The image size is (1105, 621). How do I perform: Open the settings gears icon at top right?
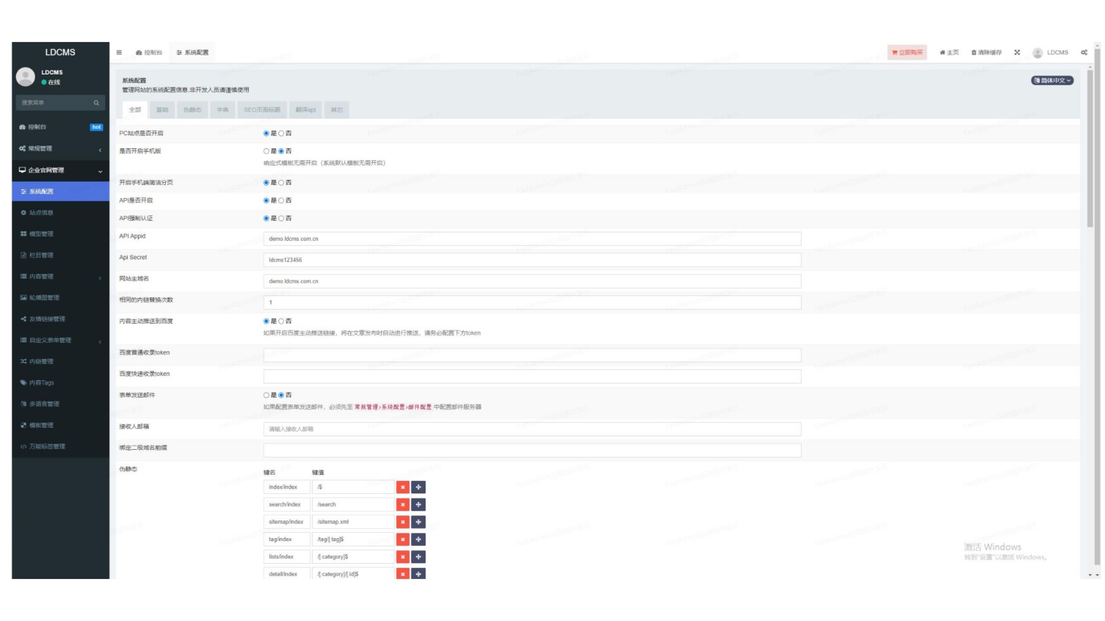tap(1084, 52)
